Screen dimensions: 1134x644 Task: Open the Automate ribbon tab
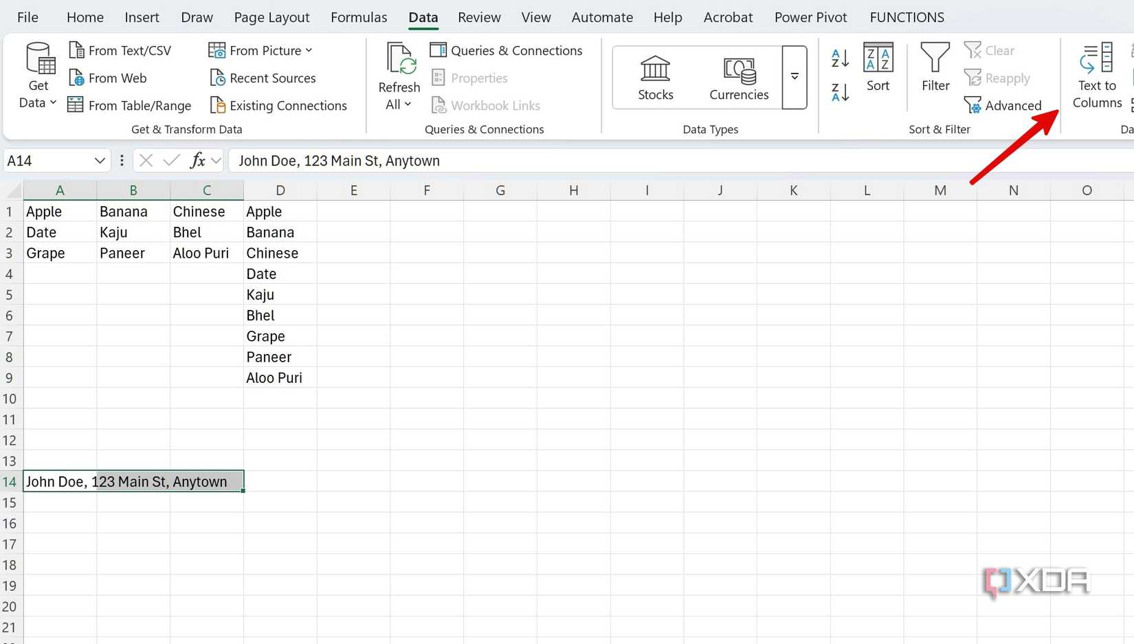click(x=602, y=17)
